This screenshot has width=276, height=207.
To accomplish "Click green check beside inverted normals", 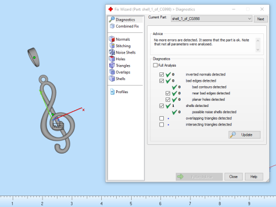I will pos(168,74).
